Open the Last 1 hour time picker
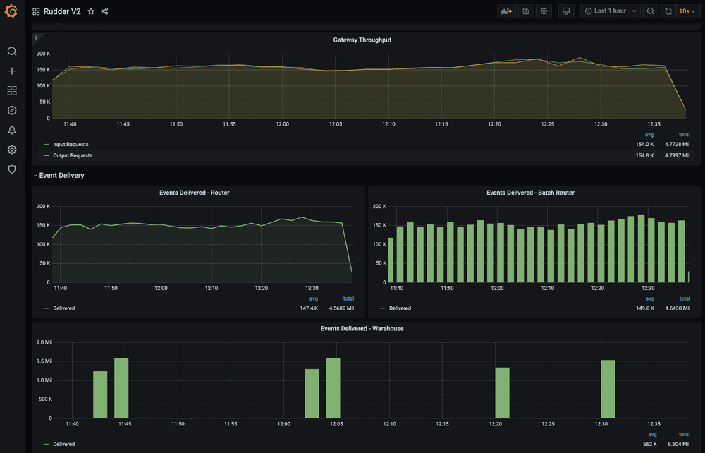This screenshot has width=705, height=453. click(x=610, y=11)
